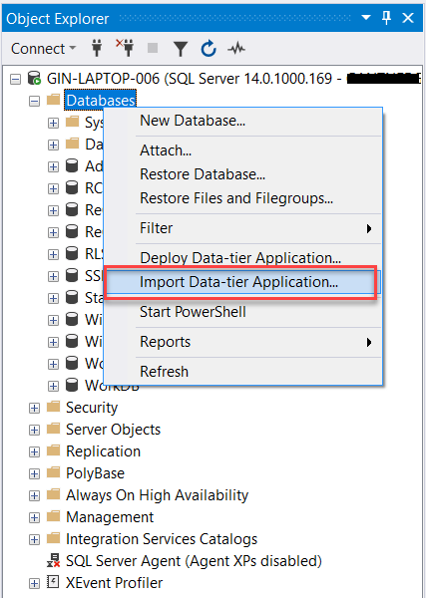Expand the Database Snapshots folder (Da)

[x=54, y=145]
